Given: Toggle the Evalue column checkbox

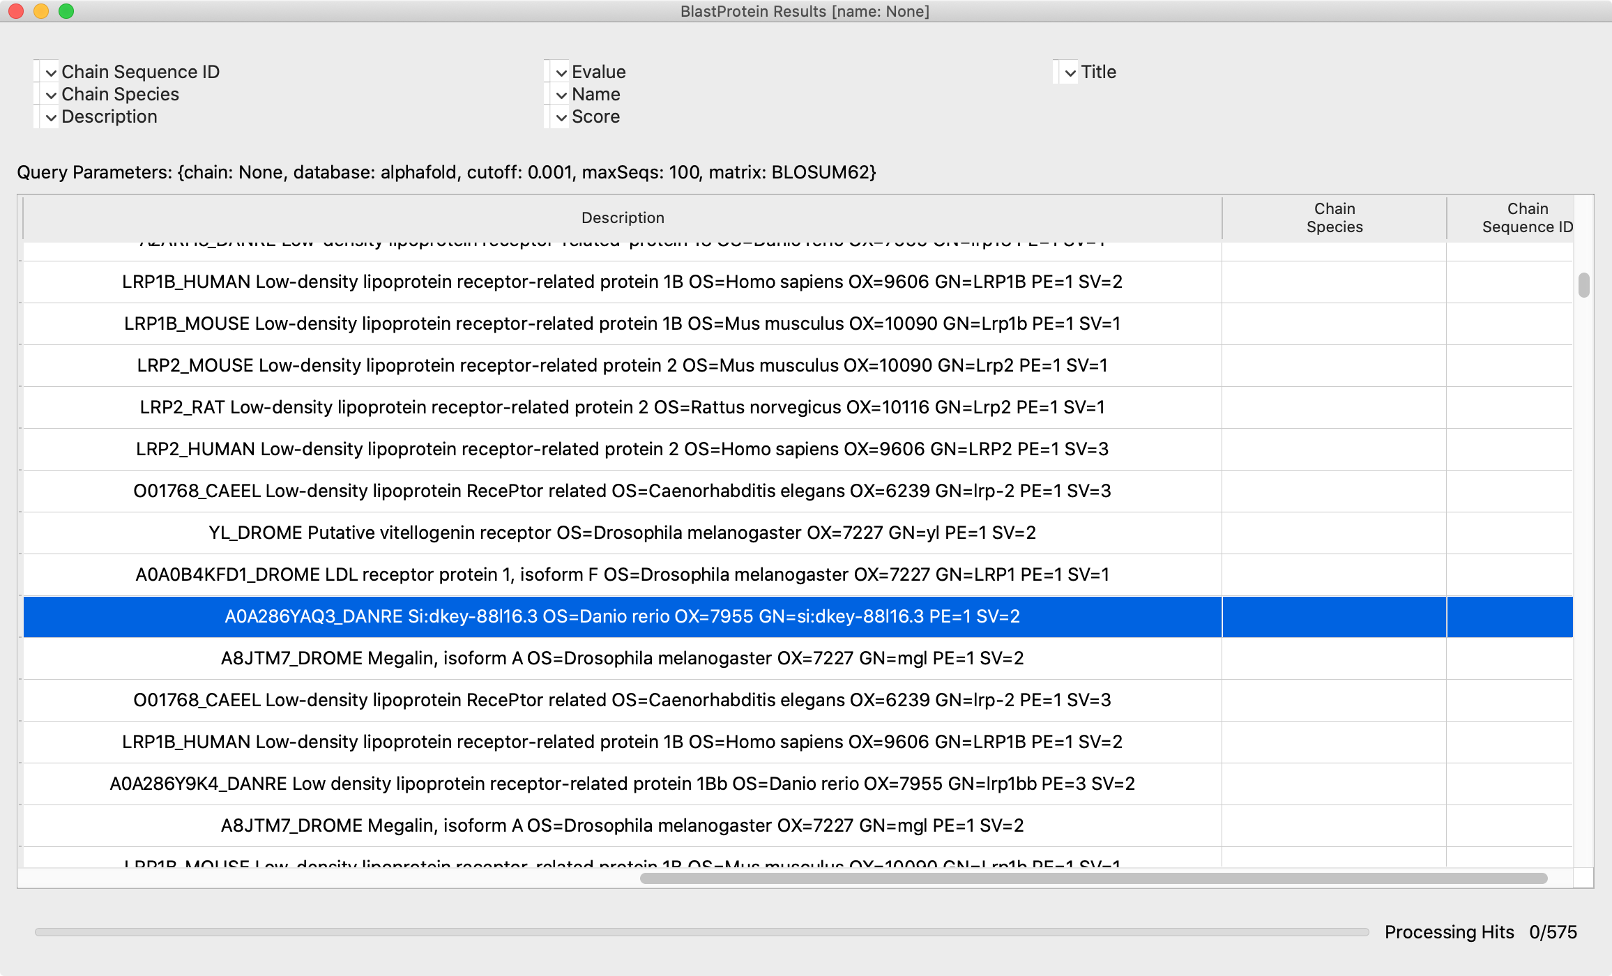Looking at the screenshot, I should pyautogui.click(x=561, y=73).
